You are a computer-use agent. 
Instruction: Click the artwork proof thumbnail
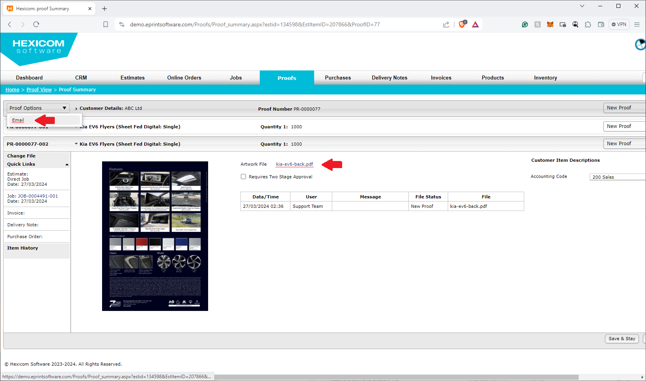pyautogui.click(x=155, y=236)
